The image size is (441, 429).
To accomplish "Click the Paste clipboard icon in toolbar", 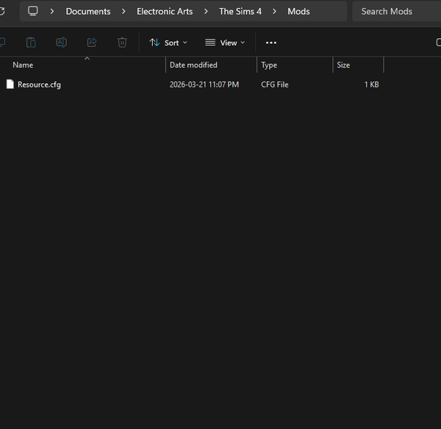I will (31, 43).
